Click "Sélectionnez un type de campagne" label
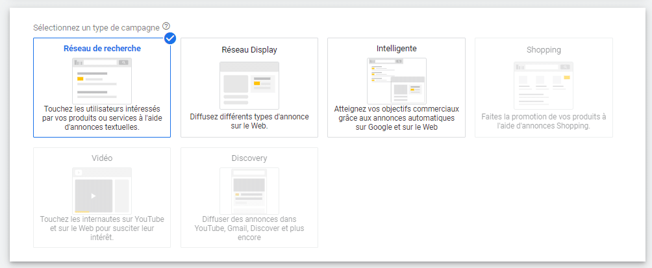Screen dimensions: 652x268 97,28
